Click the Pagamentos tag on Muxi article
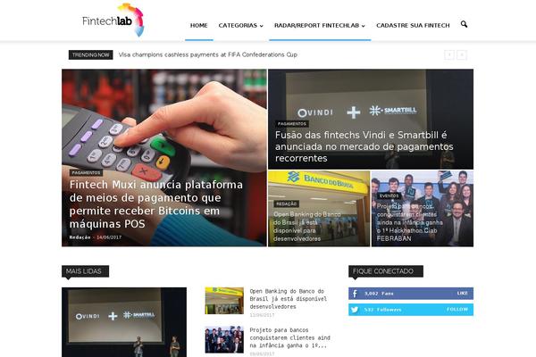This screenshot has width=536, height=357. 86,173
